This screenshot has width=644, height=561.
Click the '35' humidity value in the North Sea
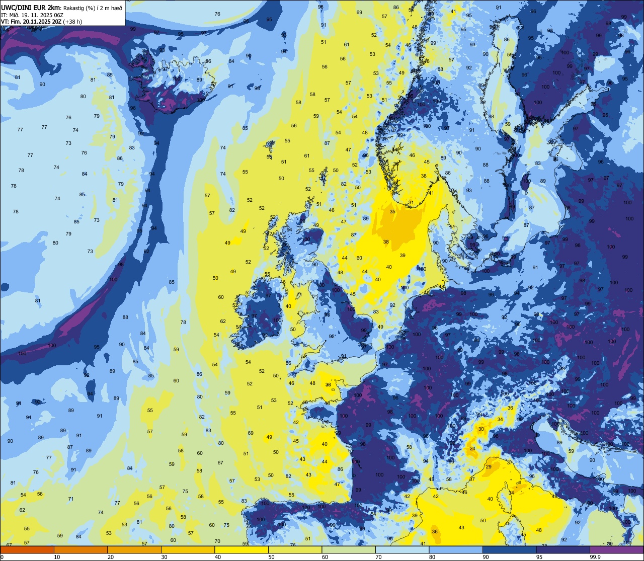(x=392, y=212)
